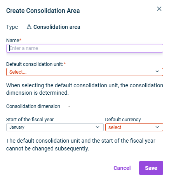Click the chevron in Default currency select
Viewport: 169px width, 182px height.
click(x=157, y=127)
